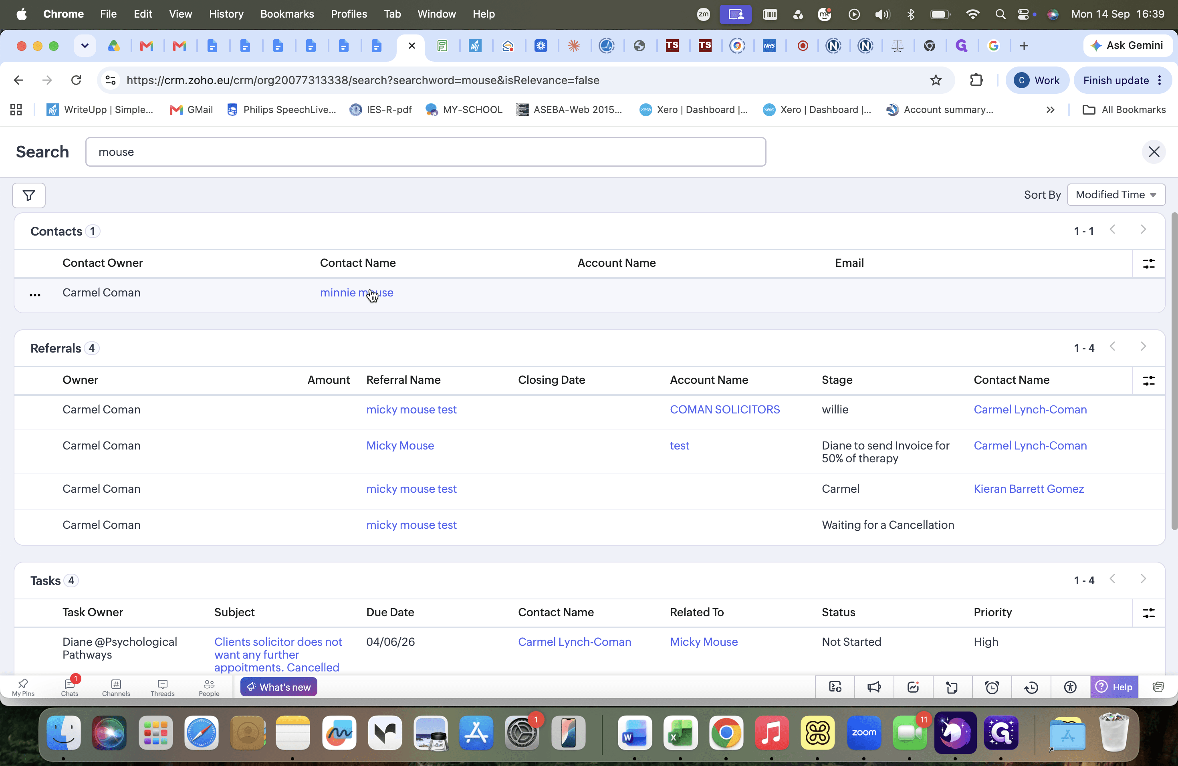Screen dimensions: 1178x766
Task: Go to next page of Contacts results
Action: tap(1143, 230)
